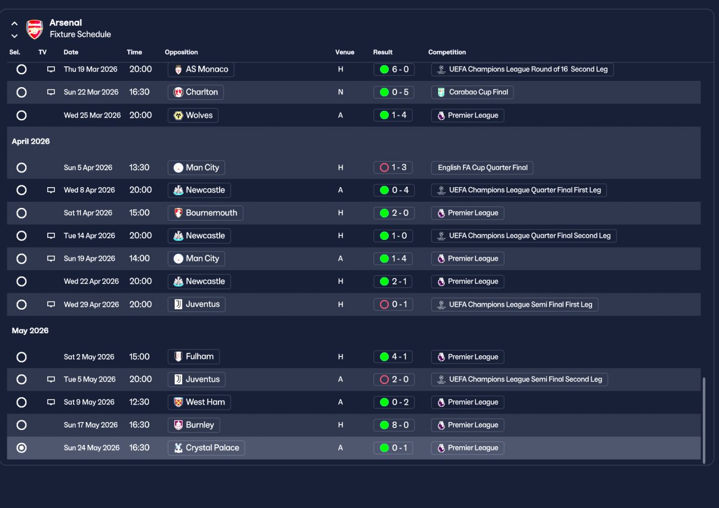Click the May 2026 month header
This screenshot has height=508, width=719.
point(30,331)
